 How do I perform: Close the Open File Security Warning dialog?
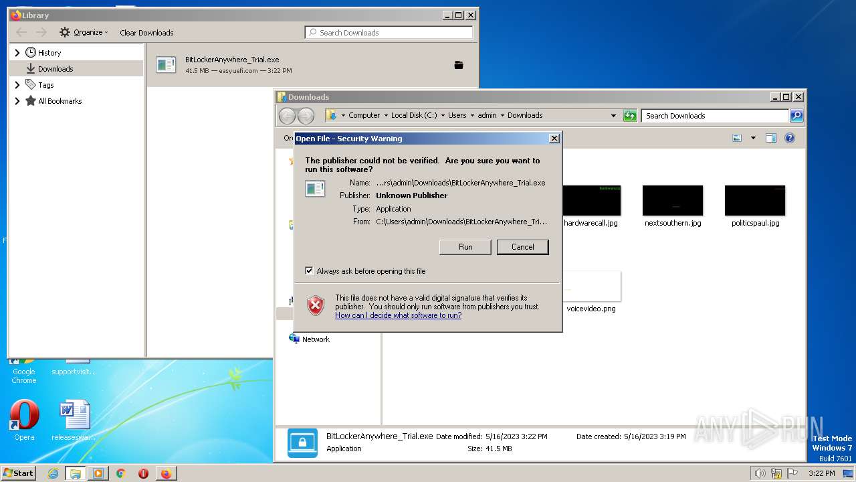click(x=554, y=139)
